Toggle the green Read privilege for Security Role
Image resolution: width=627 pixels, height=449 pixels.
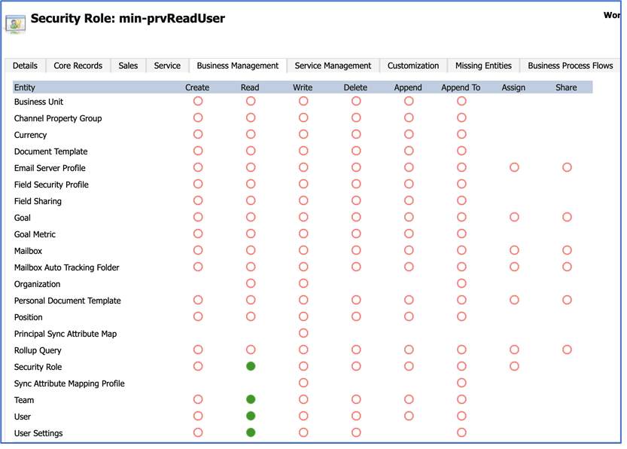[x=251, y=366]
